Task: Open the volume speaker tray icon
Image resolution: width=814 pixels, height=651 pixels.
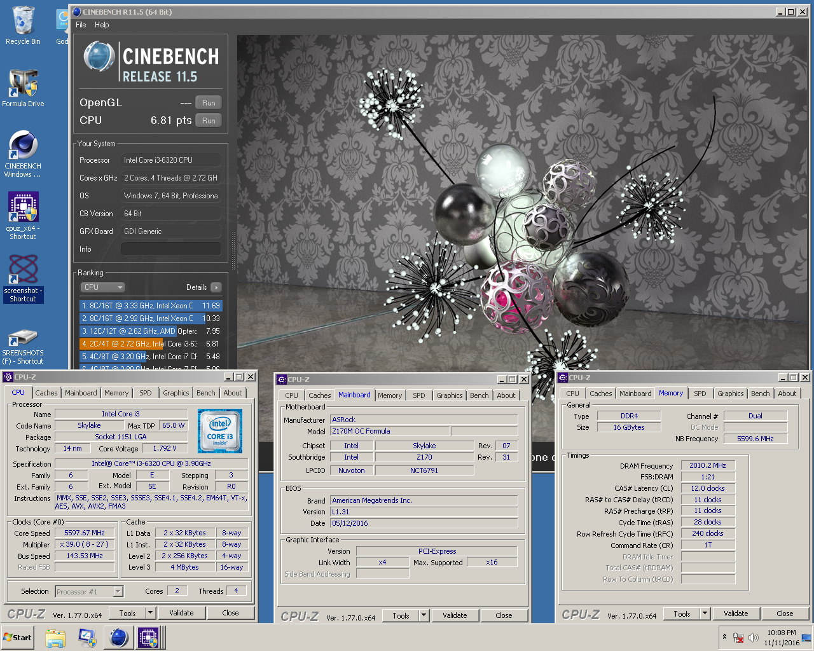Action: click(x=754, y=637)
